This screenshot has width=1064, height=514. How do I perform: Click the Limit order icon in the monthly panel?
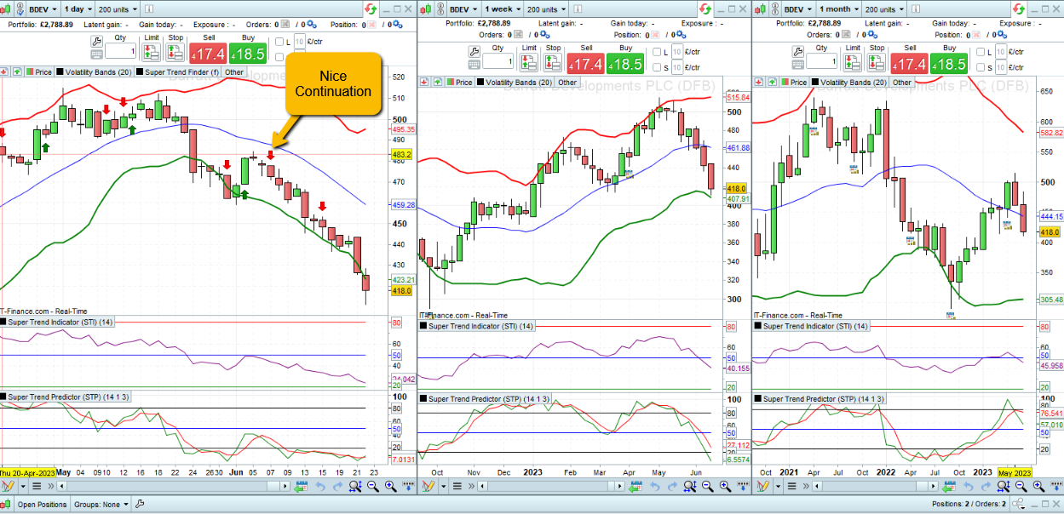(854, 63)
